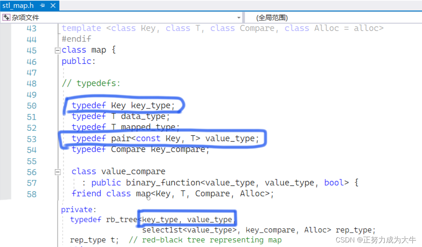Screen dimensions: 422x247
Task: Click 'value_compare' class name at line 56
Action: click(x=133, y=171)
